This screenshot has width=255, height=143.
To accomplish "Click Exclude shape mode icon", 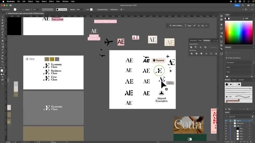I will coord(205,47).
